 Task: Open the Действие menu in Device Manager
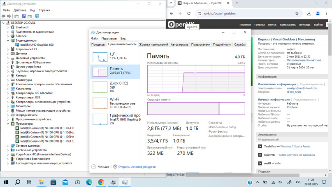20,10
